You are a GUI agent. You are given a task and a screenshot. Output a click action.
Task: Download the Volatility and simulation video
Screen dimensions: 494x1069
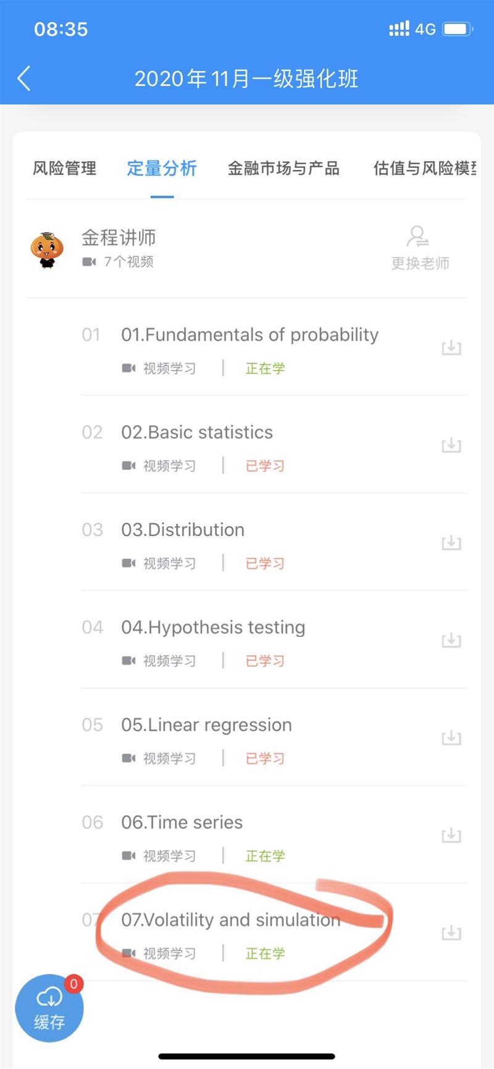click(451, 933)
